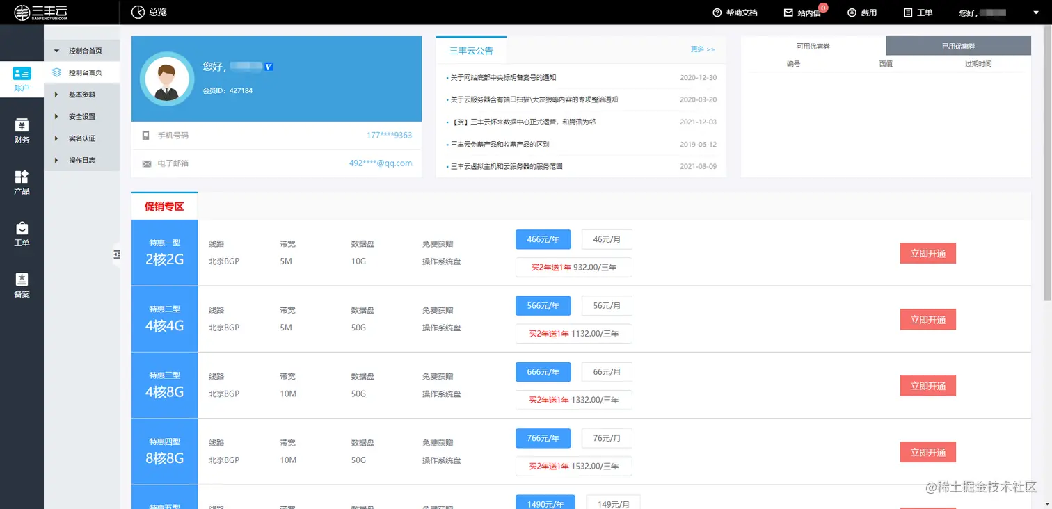This screenshot has width=1052, height=509.
Task: Select 账户 in the left sidebar
Action: [22, 79]
